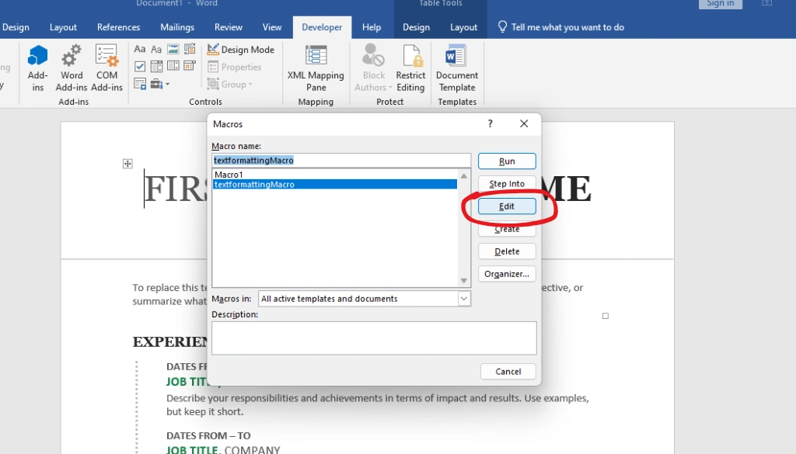Viewport: 796px width, 454px height.
Task: Open Word Add-ins
Action: point(72,68)
